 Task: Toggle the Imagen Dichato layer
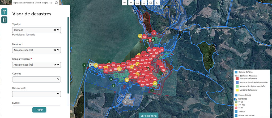pos(236,95)
